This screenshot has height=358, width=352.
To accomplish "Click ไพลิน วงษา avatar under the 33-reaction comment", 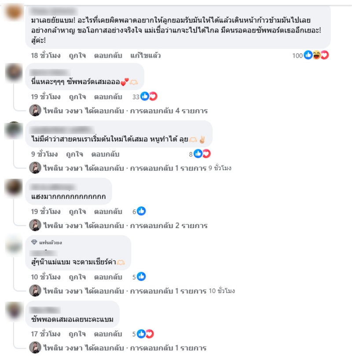I will pyautogui.click(x=35, y=111).
